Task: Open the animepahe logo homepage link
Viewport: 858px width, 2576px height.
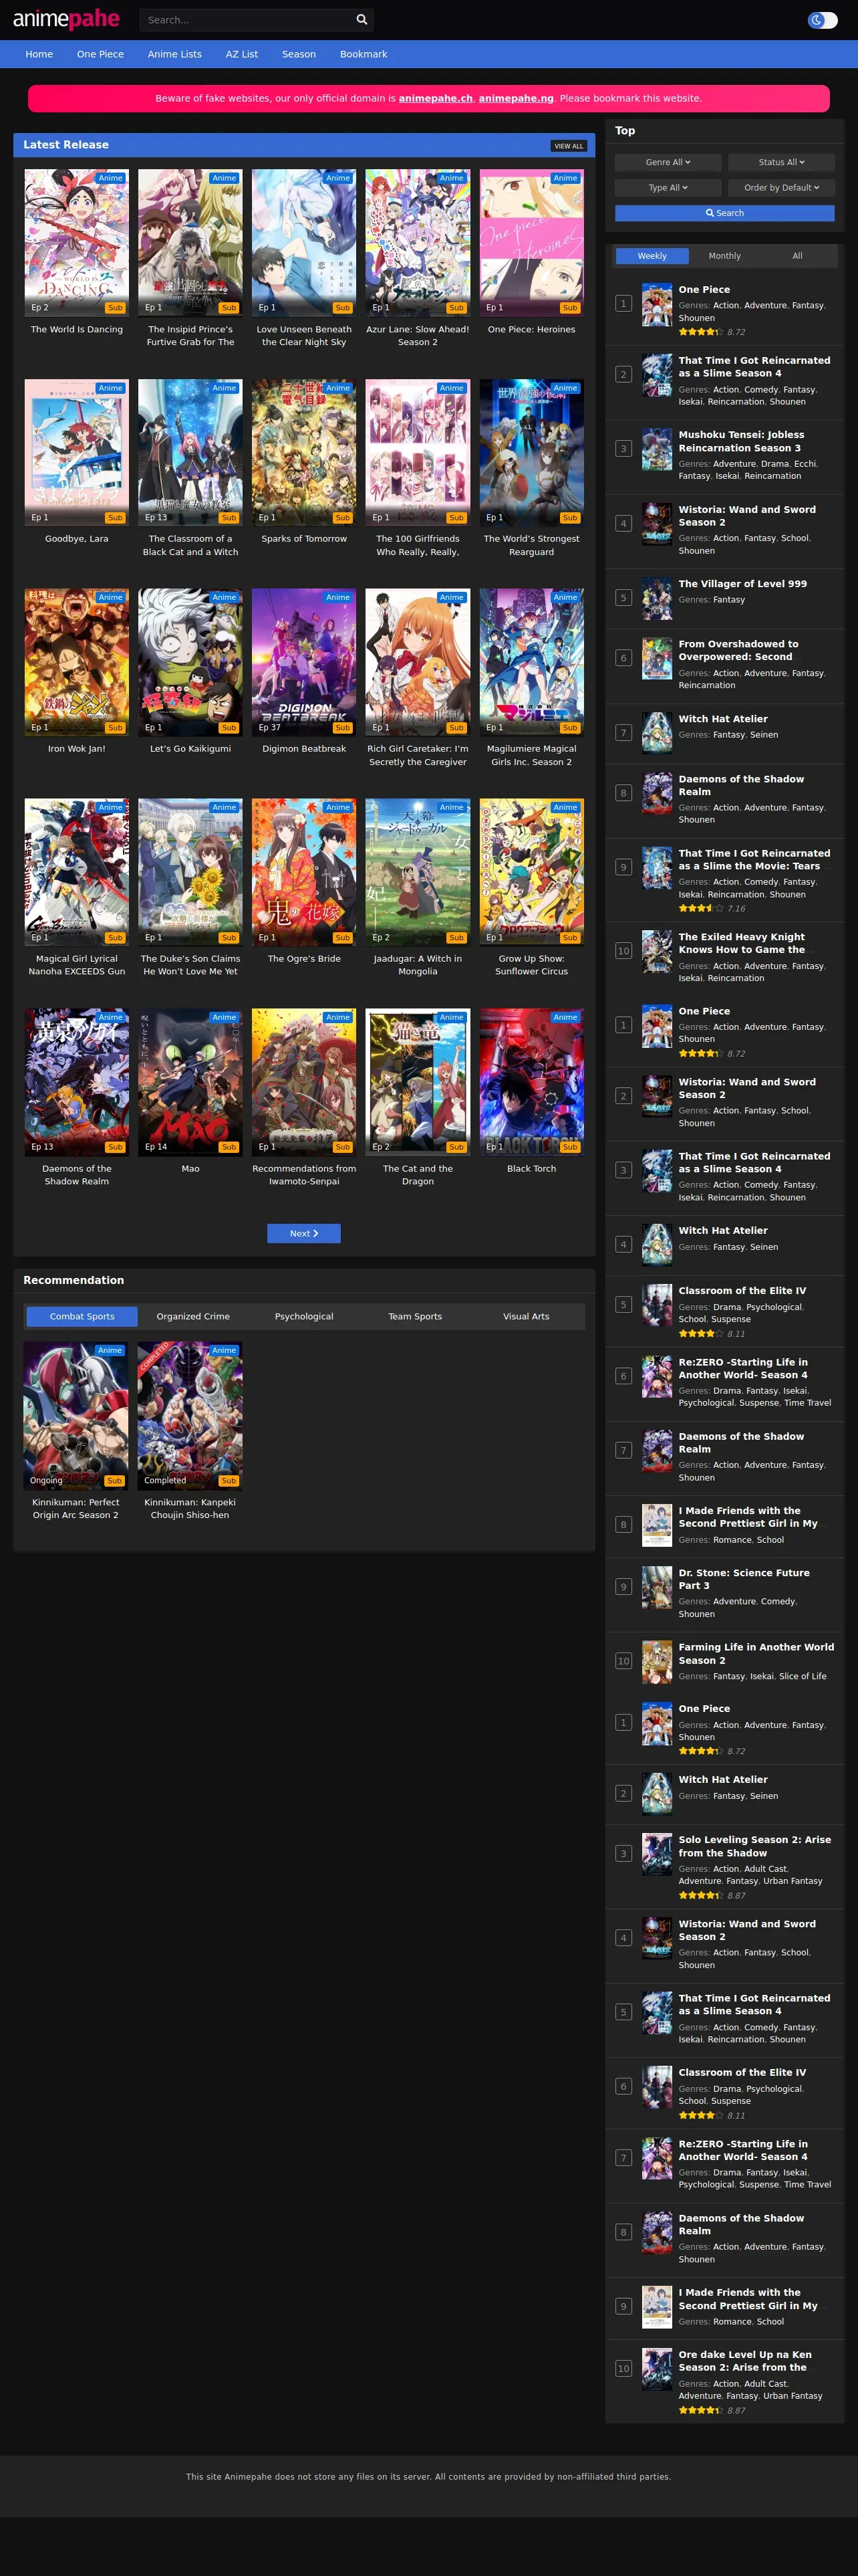Action: point(66,19)
